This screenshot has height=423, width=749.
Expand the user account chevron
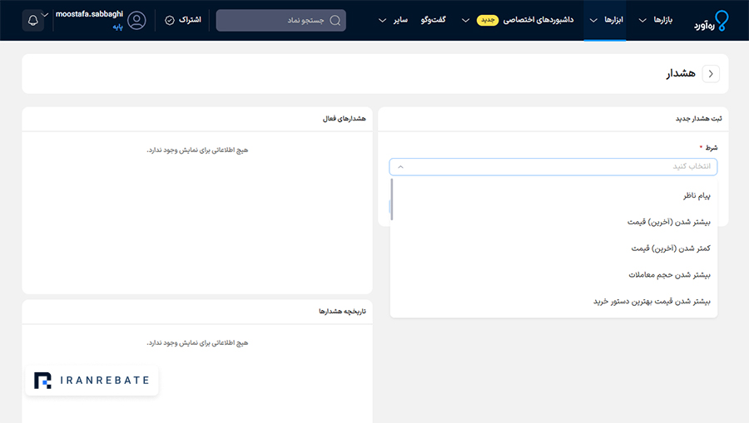(45, 15)
